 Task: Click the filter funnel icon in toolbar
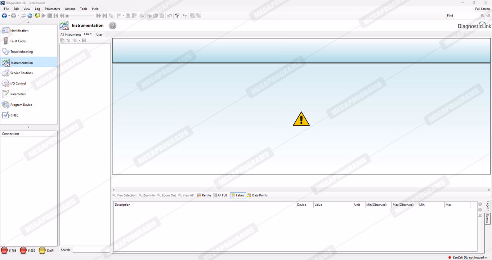pos(177,16)
